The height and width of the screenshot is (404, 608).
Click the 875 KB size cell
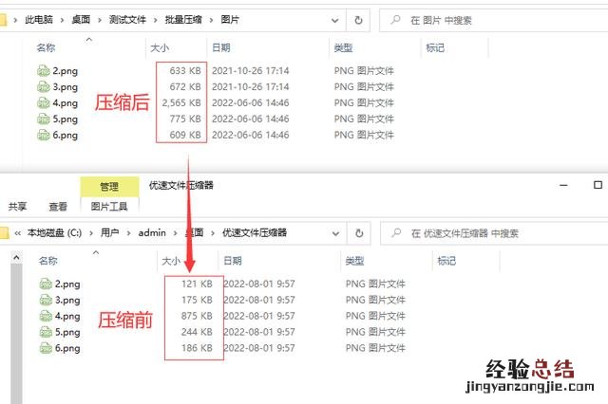pos(197,316)
